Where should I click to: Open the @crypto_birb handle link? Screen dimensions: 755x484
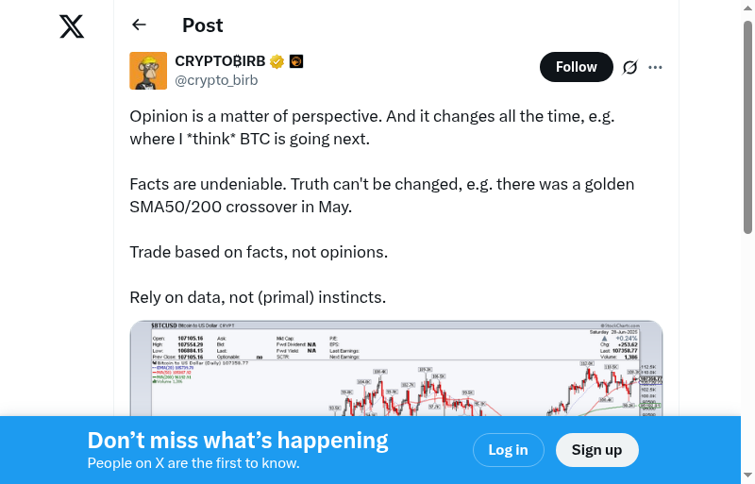pos(216,80)
